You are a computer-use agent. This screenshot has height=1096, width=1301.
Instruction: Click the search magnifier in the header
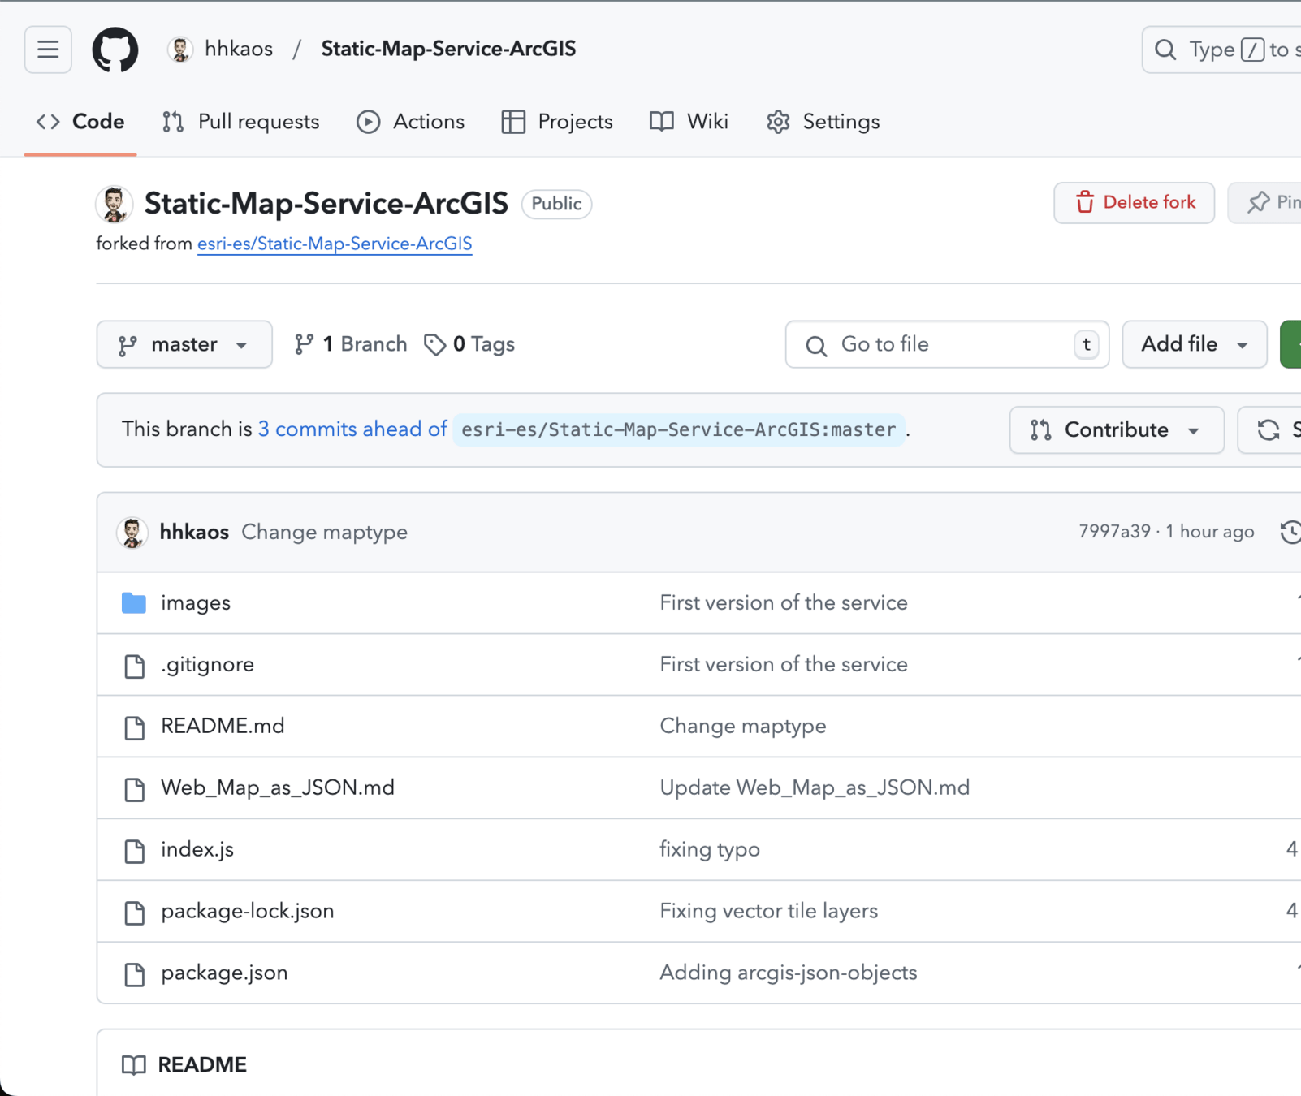1165,50
